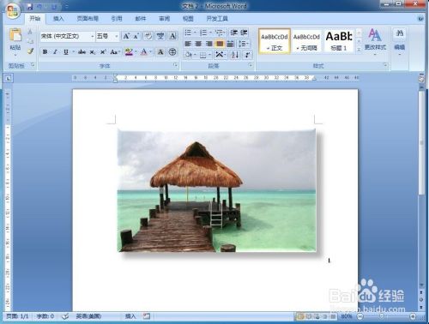Click the Clear Formatting icon
The height and width of the screenshot is (324, 429).
pyautogui.click(x=148, y=36)
